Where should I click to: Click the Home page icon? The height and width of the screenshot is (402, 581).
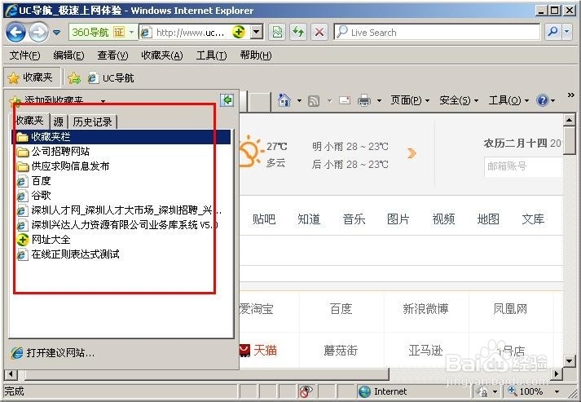pyautogui.click(x=284, y=100)
